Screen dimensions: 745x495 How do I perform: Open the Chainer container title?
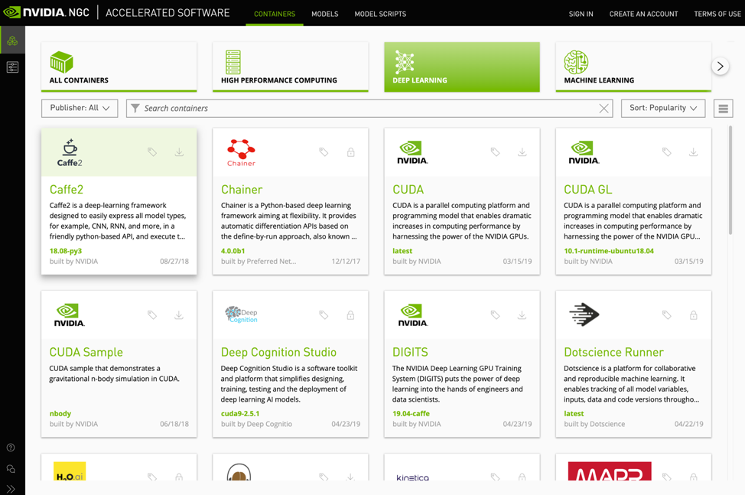242,190
